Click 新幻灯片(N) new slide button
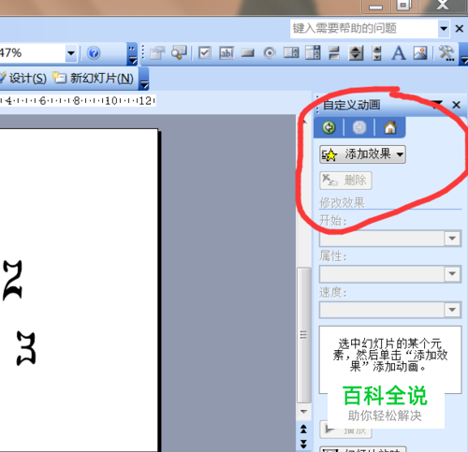Viewport: 468px width, 452px height. [x=93, y=79]
